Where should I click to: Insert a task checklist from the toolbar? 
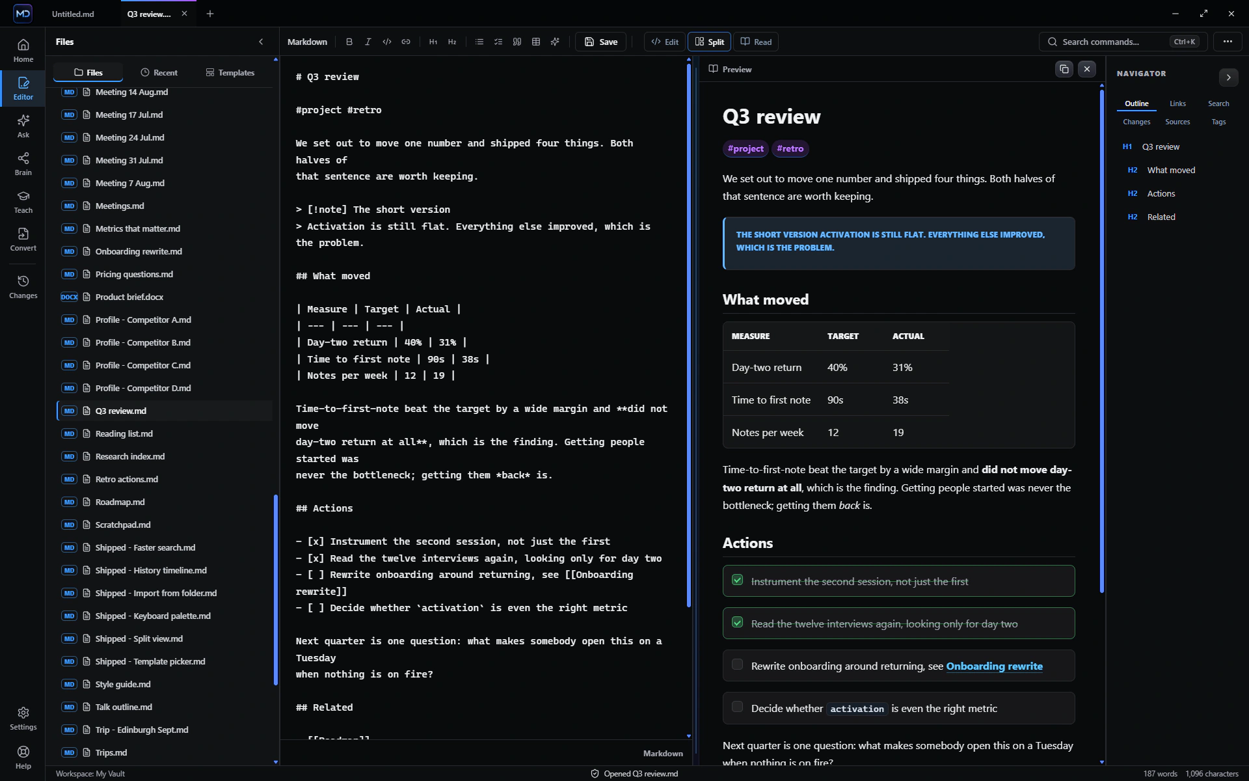pyautogui.click(x=498, y=42)
